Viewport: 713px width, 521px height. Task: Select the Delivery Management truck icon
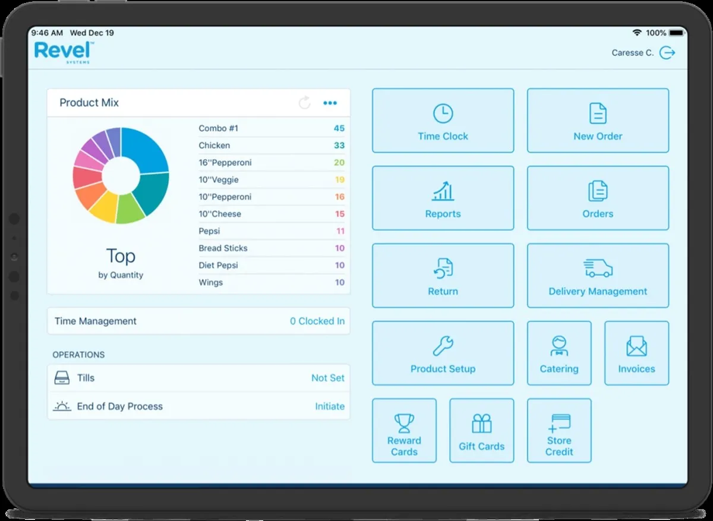click(598, 267)
